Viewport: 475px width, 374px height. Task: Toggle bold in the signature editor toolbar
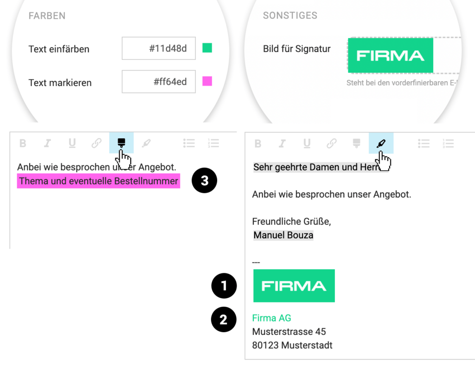(258, 143)
